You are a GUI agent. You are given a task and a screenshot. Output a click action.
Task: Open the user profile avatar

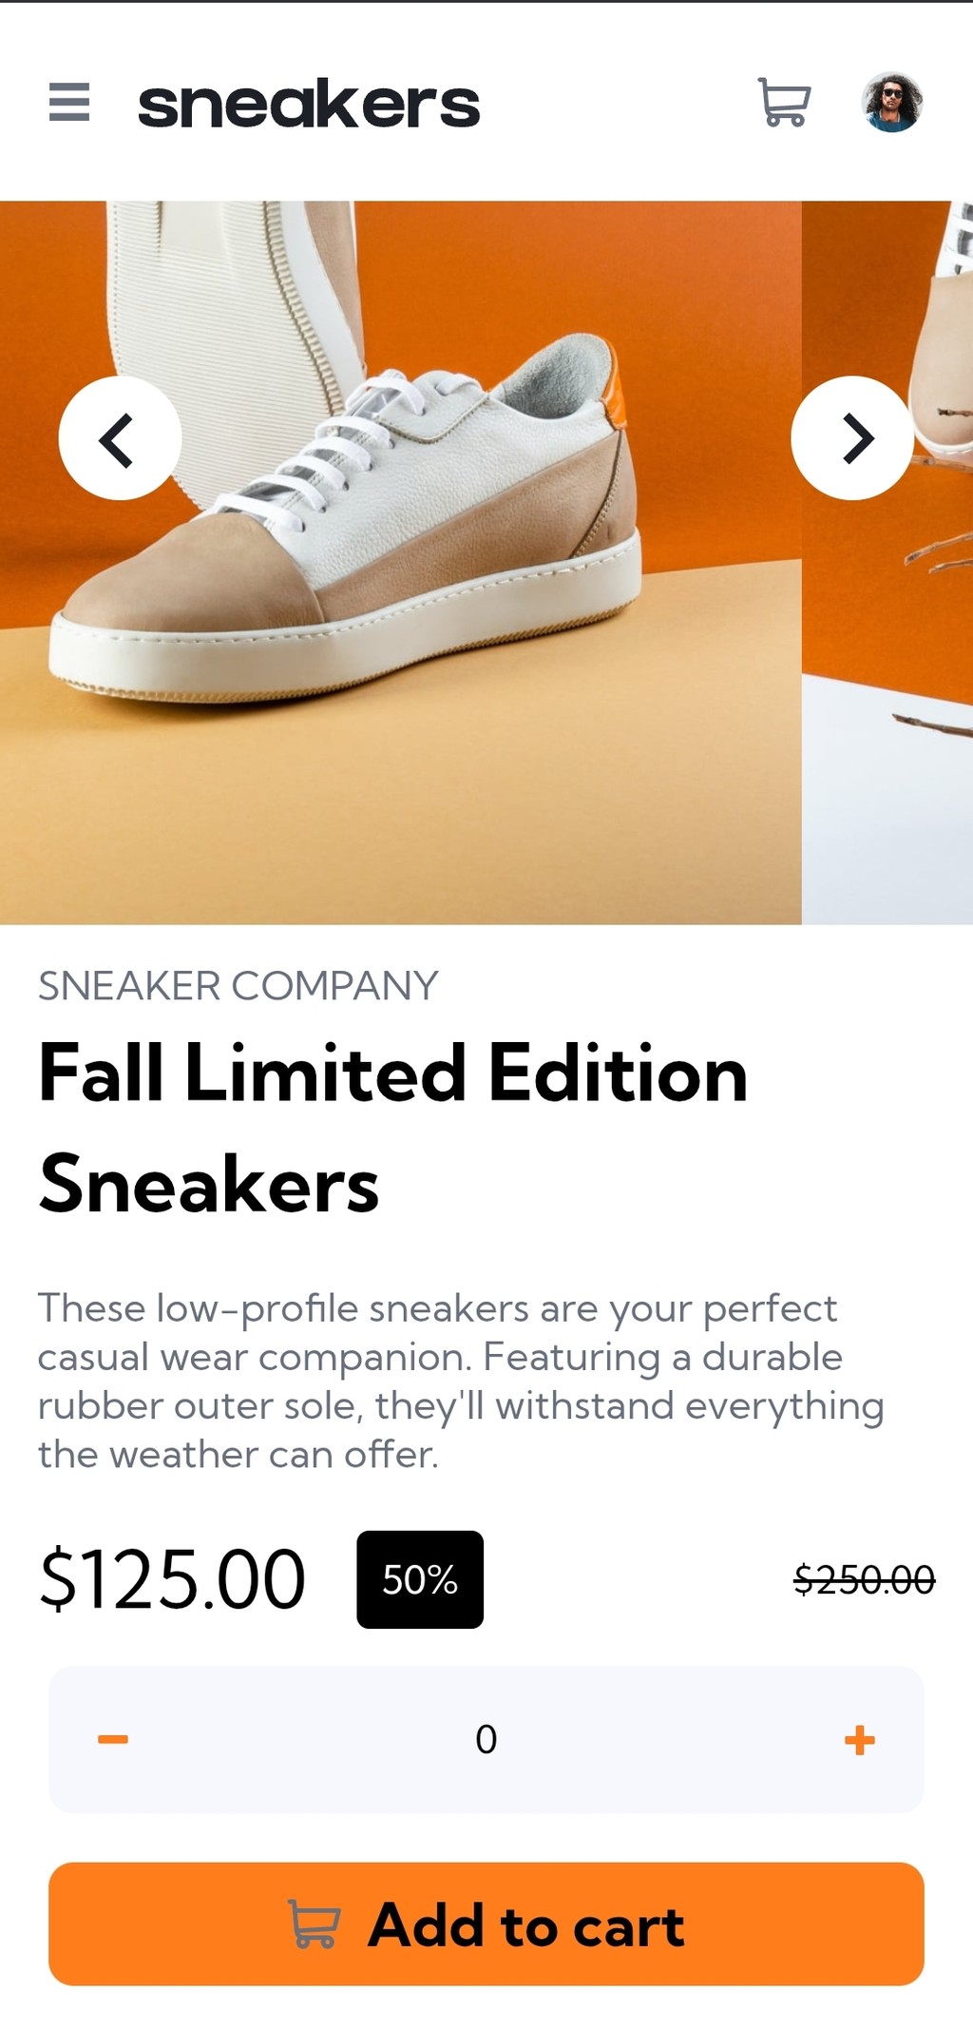coord(892,102)
